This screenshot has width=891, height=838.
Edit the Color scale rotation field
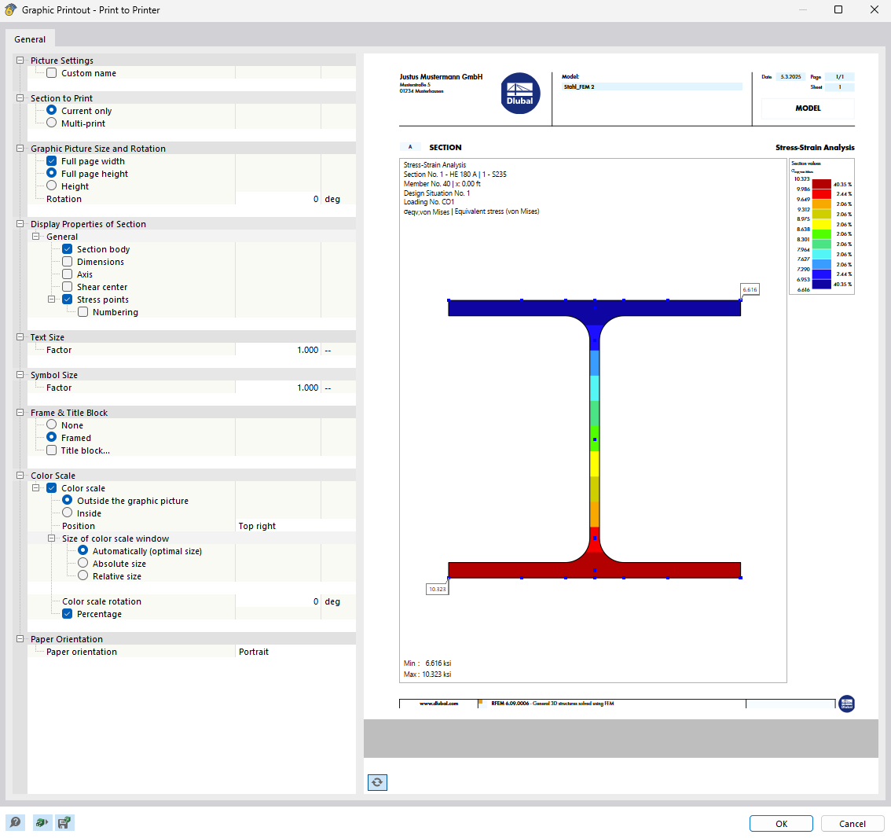[278, 601]
